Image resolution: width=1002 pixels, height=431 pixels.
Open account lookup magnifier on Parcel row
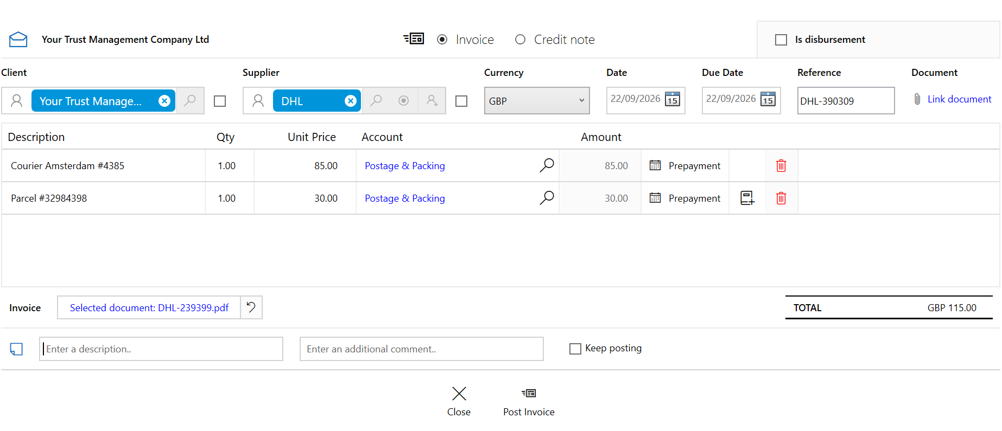(547, 198)
